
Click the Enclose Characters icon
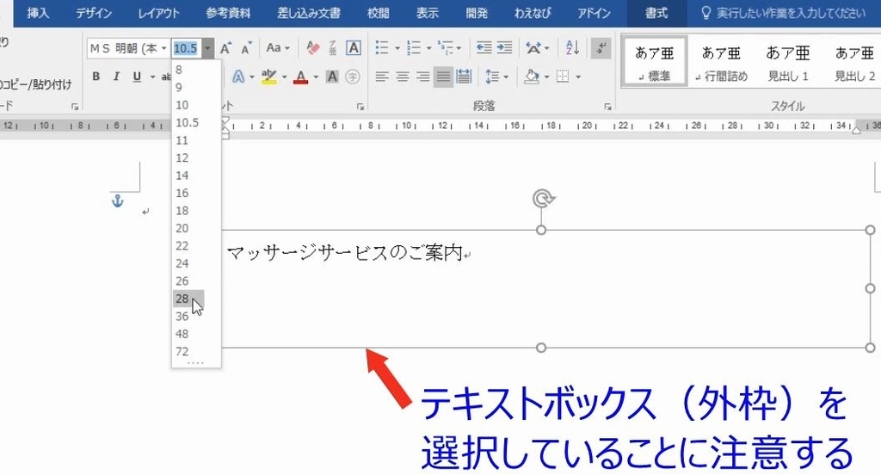[x=352, y=77]
